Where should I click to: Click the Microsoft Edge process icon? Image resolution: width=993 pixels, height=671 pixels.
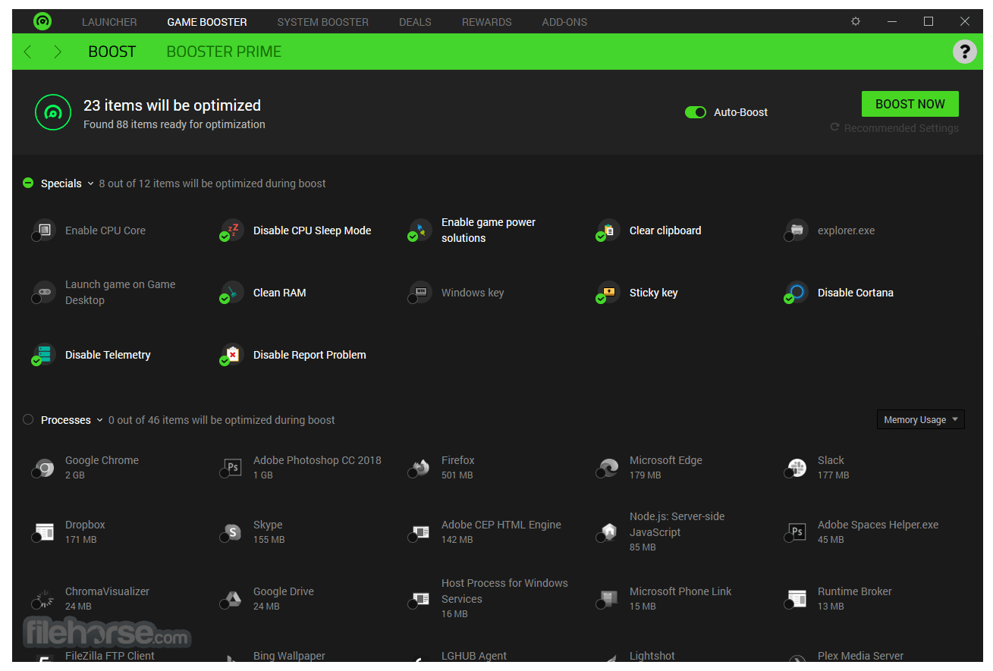tap(608, 467)
